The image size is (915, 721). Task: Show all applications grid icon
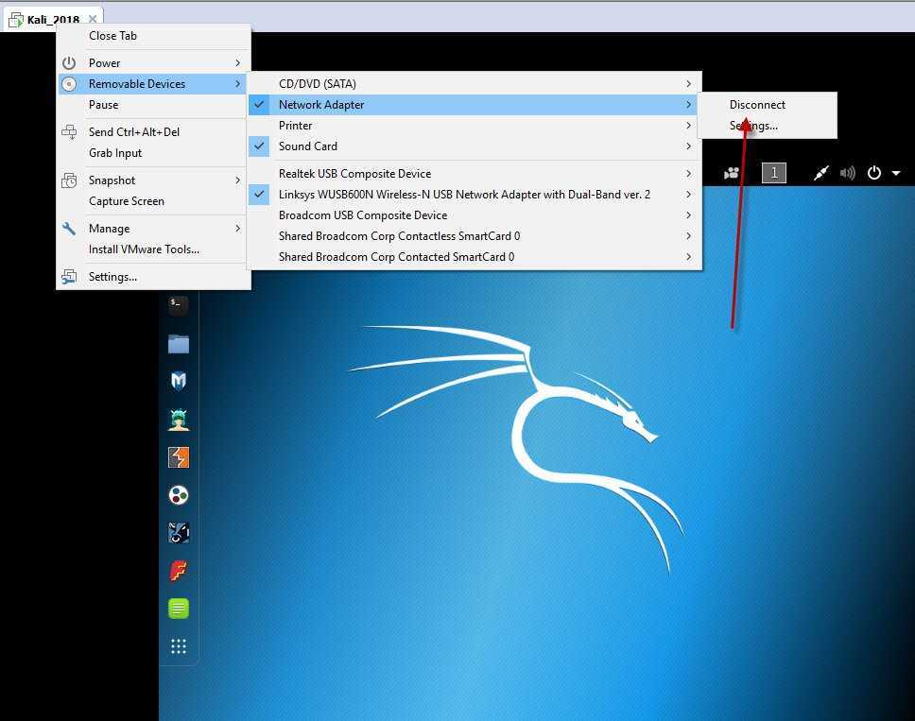click(x=178, y=645)
